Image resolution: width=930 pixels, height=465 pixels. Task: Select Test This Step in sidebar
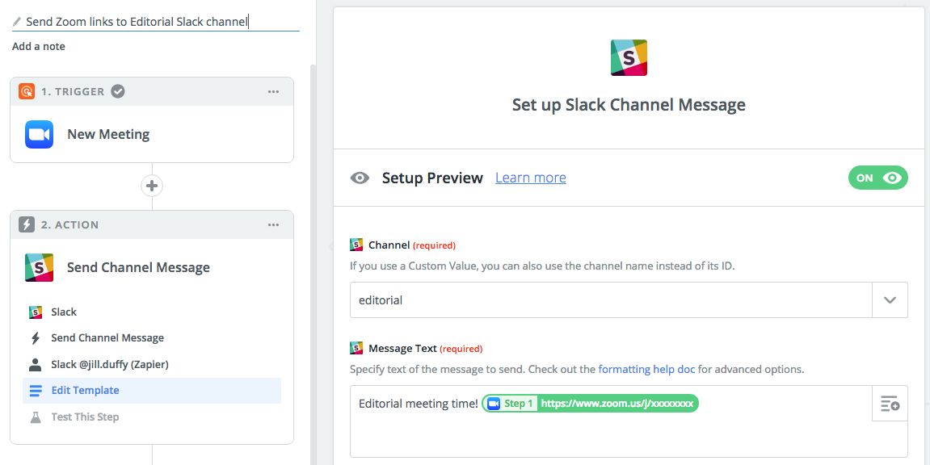85,417
